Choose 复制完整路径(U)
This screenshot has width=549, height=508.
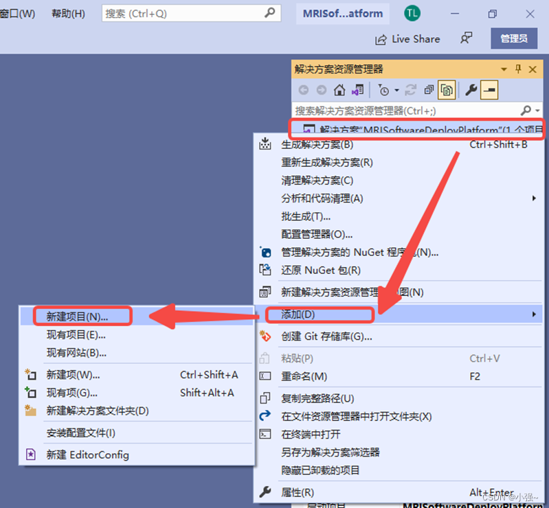[x=399, y=398]
